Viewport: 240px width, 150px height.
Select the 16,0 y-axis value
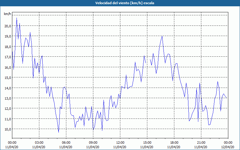[x=8, y=67]
